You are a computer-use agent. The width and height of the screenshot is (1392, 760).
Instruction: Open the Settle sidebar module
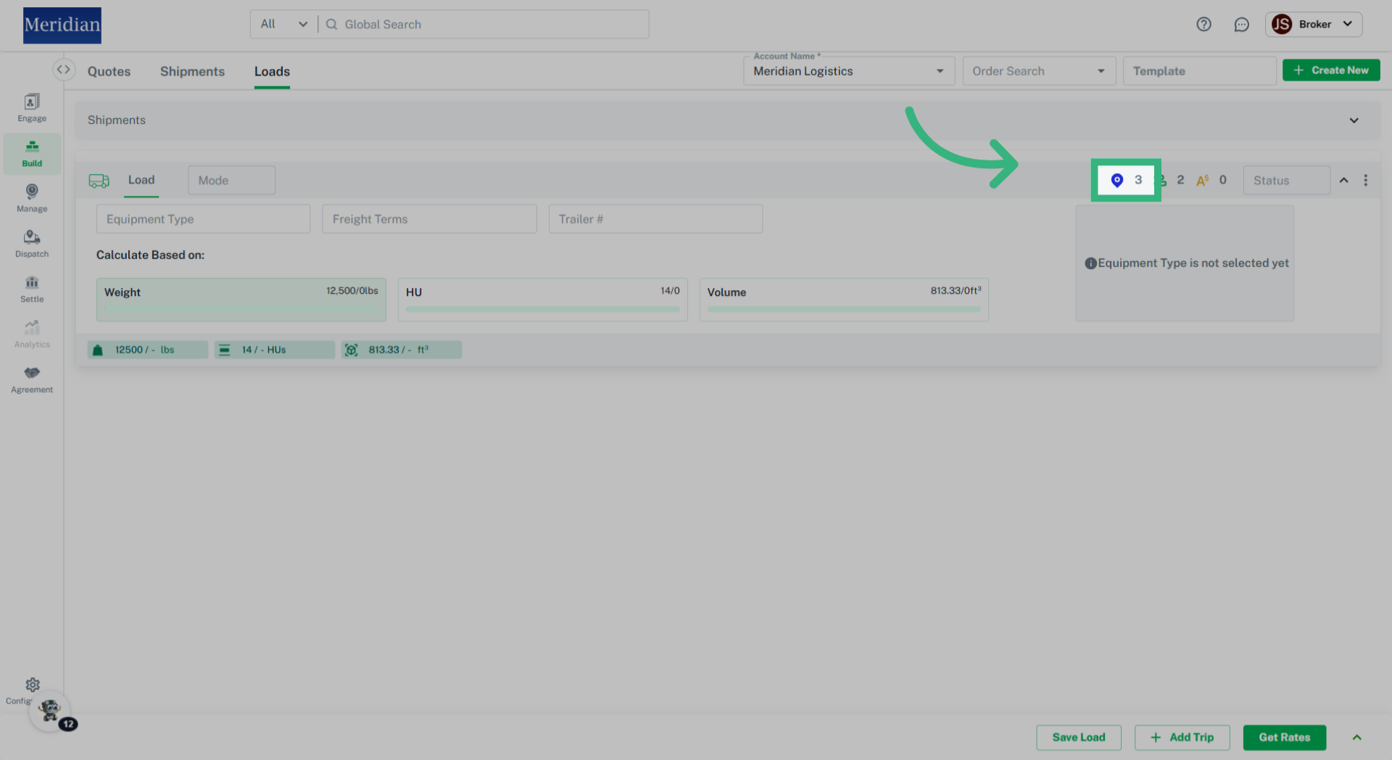point(32,289)
